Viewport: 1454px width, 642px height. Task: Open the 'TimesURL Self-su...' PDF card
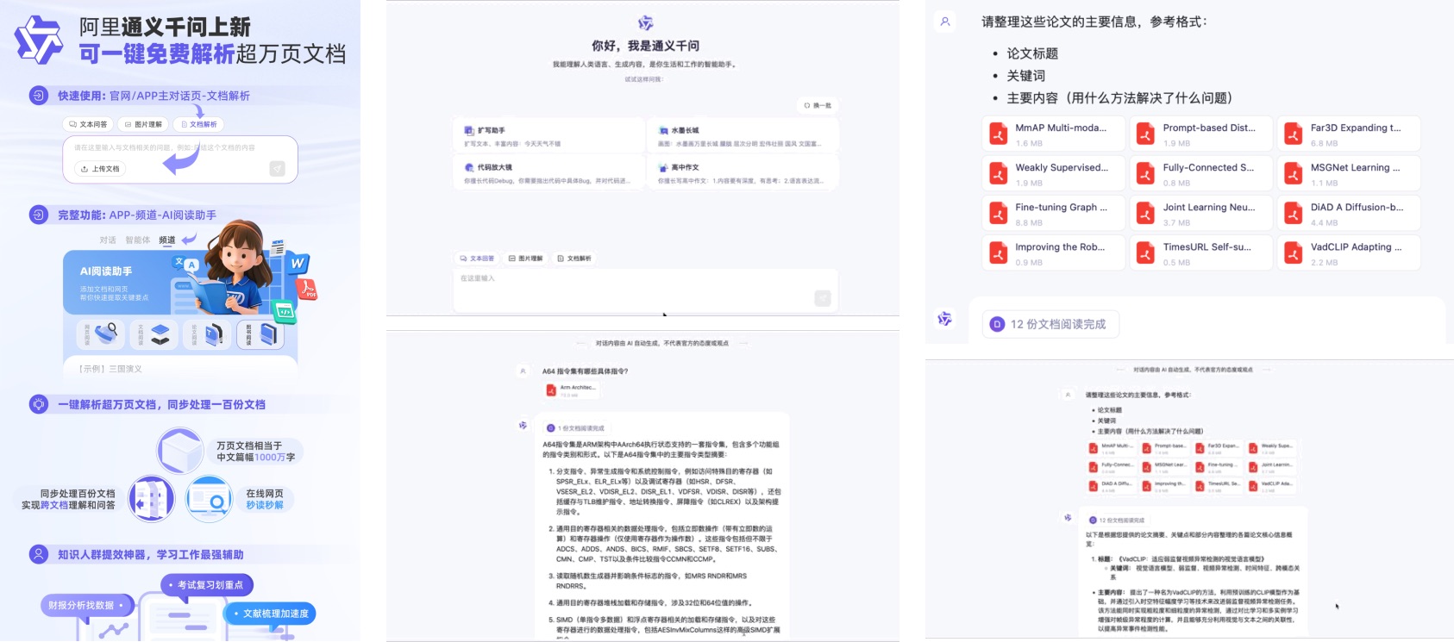click(x=1201, y=252)
